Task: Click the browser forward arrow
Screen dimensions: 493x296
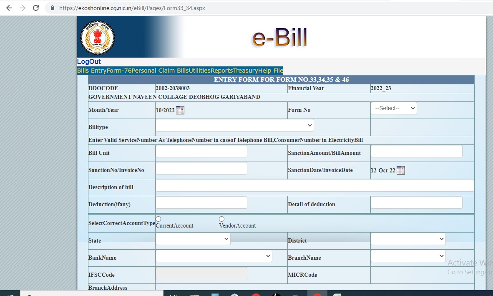Action: 22,8
